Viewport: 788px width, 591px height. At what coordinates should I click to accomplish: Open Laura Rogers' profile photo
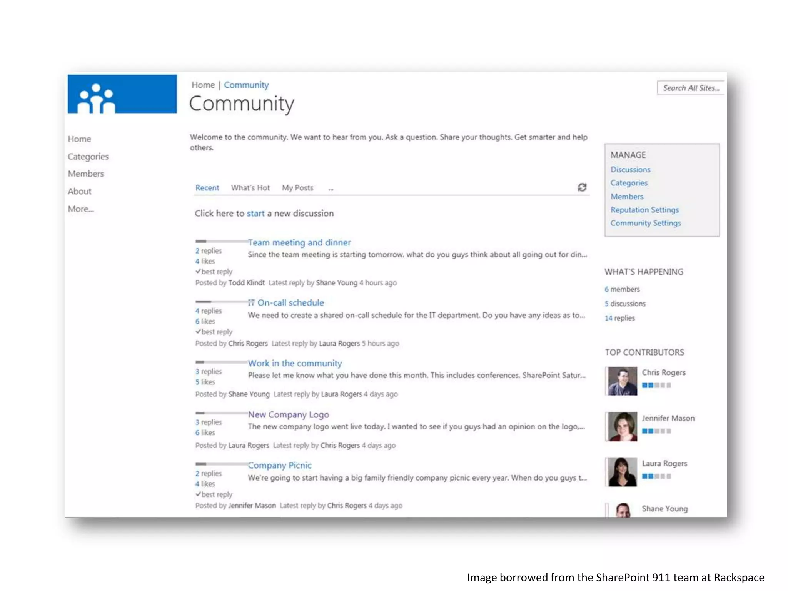click(622, 472)
